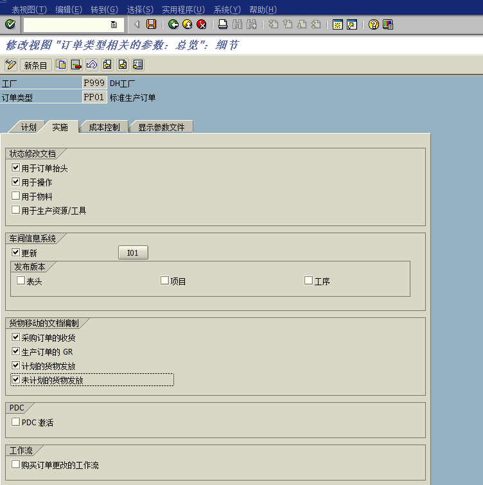Click the Previous Page icon
Image resolution: width=483 pixels, height=485 pixels.
coord(288,24)
